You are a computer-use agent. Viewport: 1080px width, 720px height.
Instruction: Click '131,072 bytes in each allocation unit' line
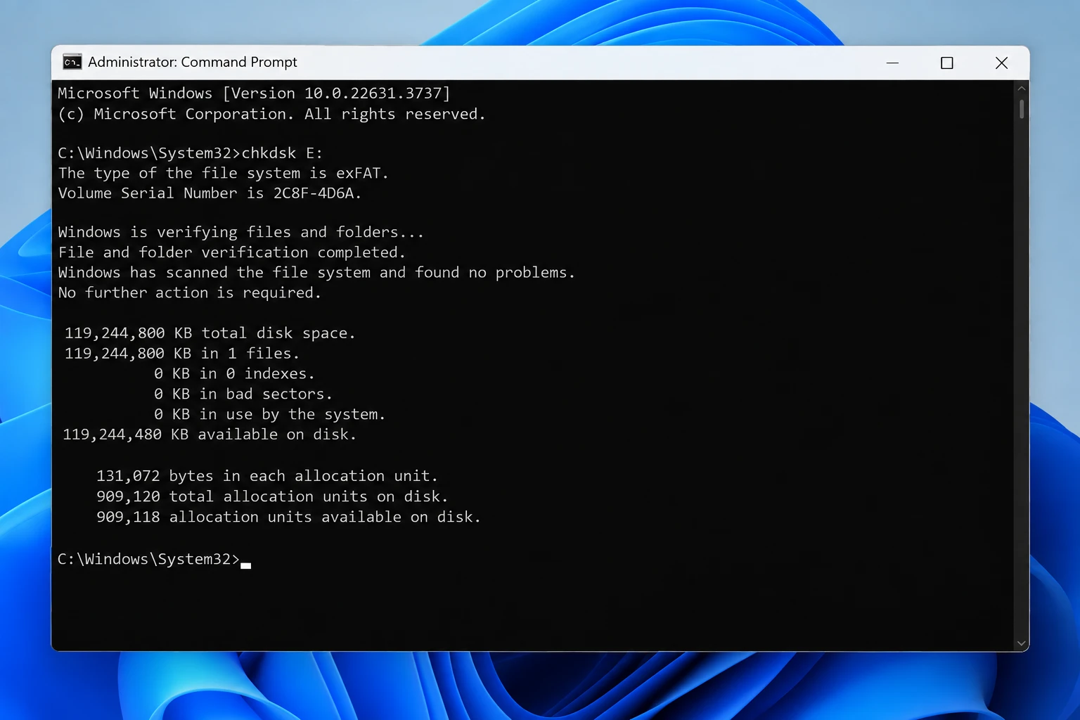coord(267,476)
